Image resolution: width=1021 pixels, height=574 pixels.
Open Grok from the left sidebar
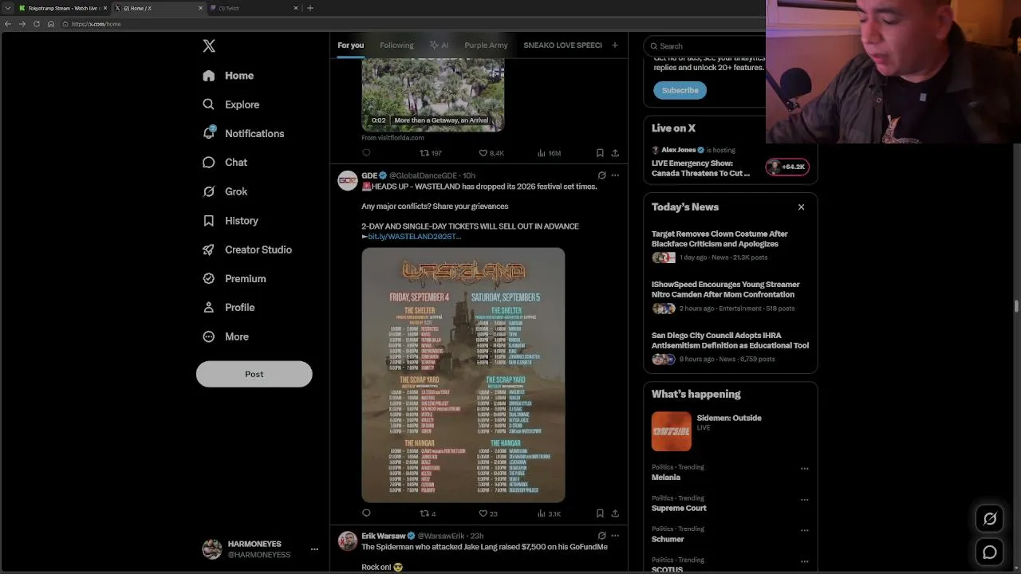[225, 191]
